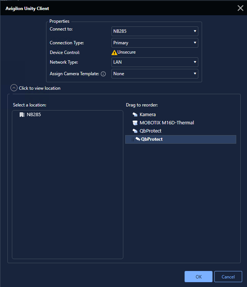Click the info icon beside Assign Camera Template
The width and height of the screenshot is (247, 287).
(103, 74)
